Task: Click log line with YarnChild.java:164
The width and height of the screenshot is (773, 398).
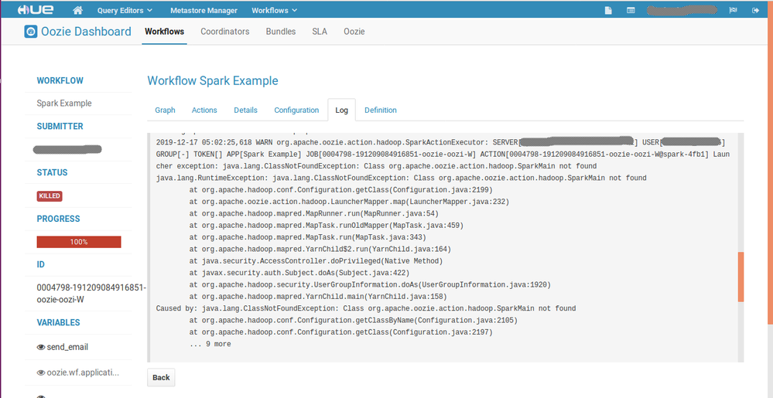Action: coord(320,250)
